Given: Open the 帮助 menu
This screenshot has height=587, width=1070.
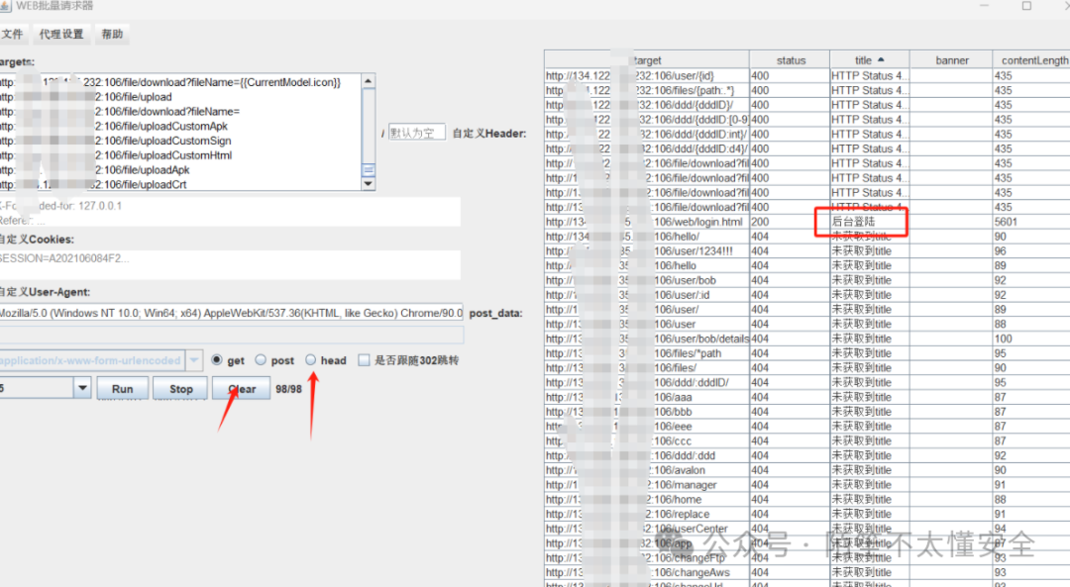Looking at the screenshot, I should click(112, 34).
